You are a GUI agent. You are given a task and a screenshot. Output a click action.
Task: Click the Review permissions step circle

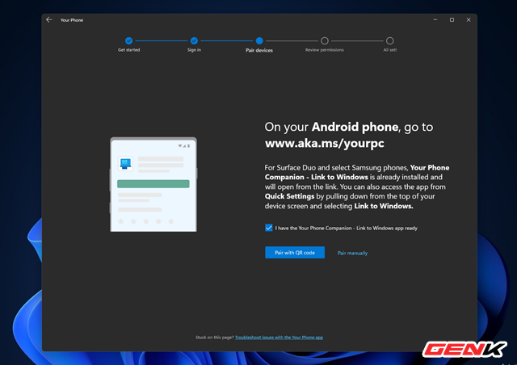pyautogui.click(x=325, y=40)
